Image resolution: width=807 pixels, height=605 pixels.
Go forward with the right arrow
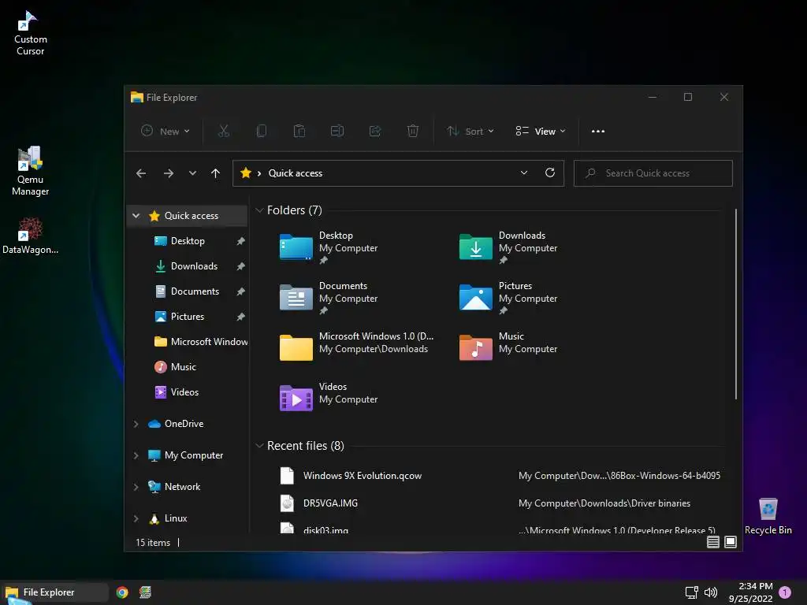[x=169, y=173]
